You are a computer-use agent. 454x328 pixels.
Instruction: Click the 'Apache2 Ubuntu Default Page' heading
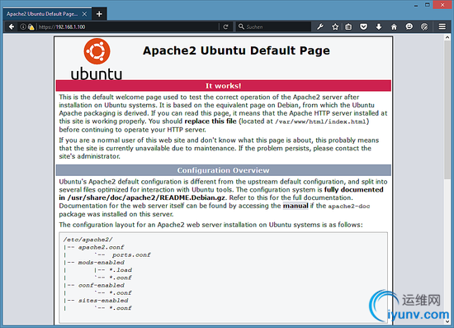tap(236, 50)
